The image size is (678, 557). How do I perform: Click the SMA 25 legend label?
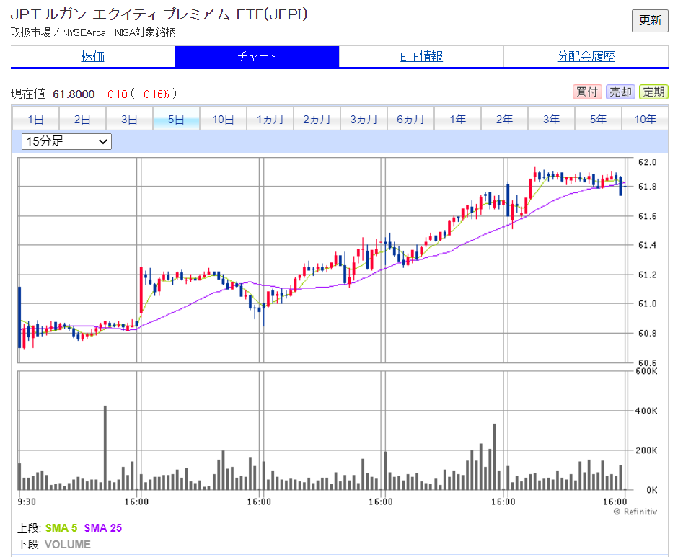click(103, 528)
